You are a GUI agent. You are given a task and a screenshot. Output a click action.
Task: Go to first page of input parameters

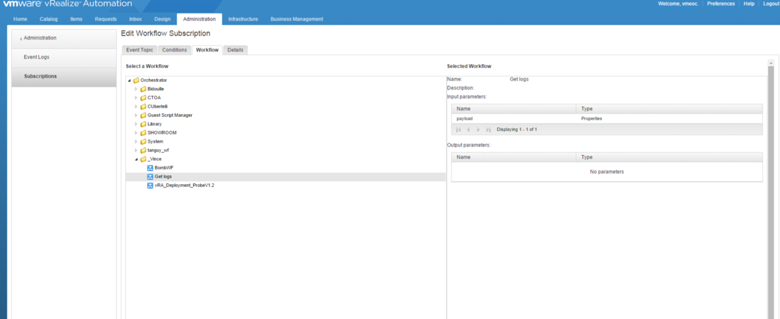point(459,130)
